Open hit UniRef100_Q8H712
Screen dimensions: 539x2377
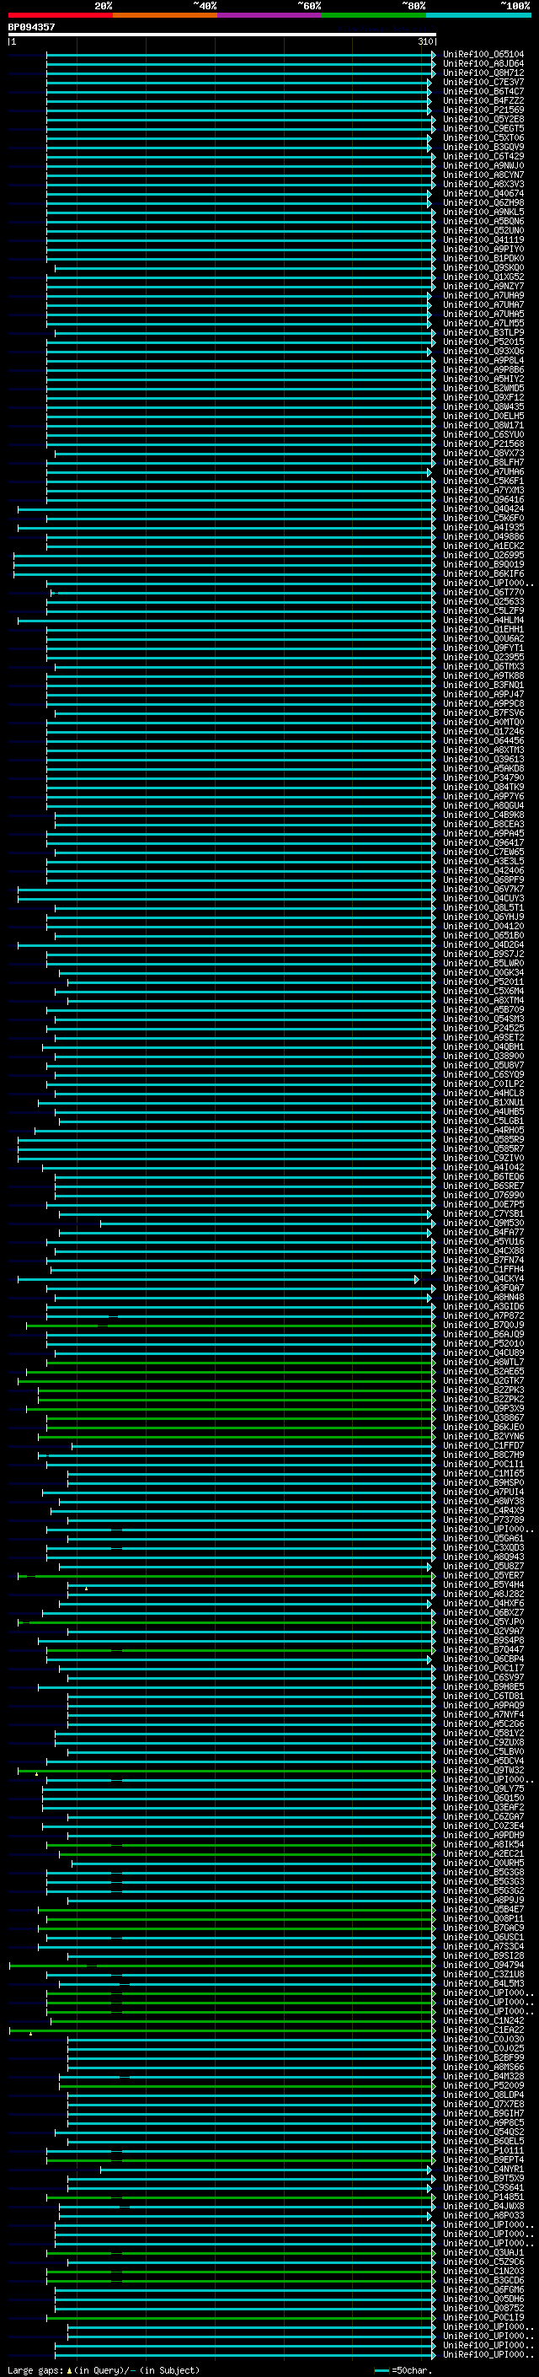coord(483,73)
